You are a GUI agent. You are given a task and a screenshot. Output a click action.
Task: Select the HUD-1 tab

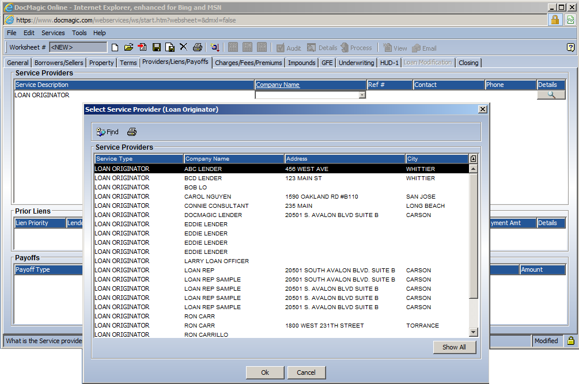389,63
